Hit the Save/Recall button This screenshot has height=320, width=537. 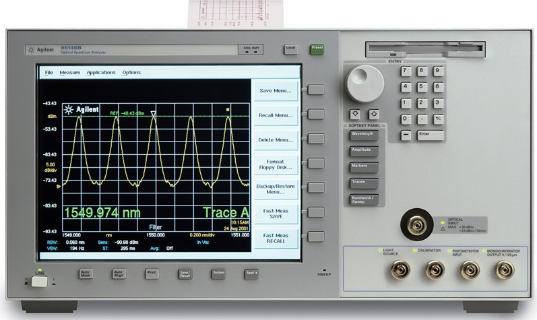pyautogui.click(x=185, y=274)
